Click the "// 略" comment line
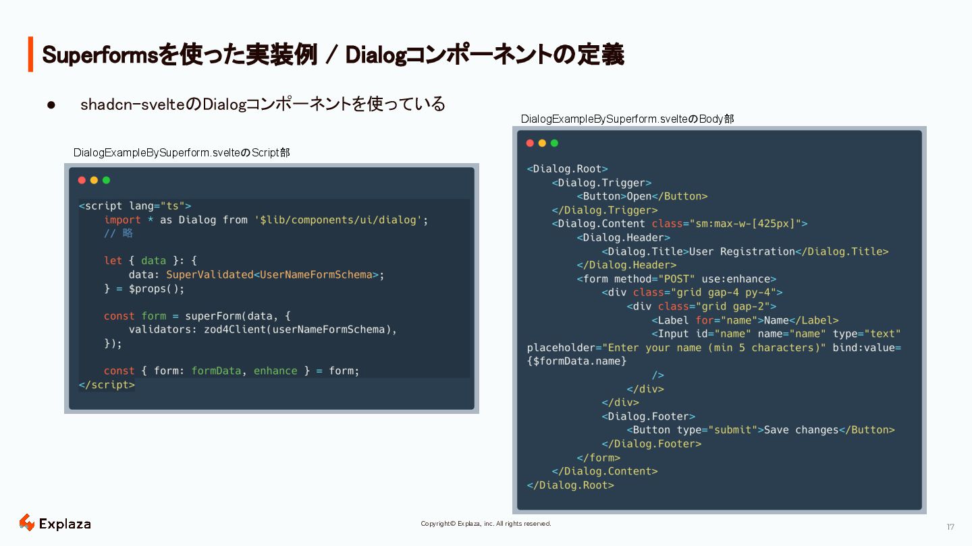972x546 pixels. click(x=119, y=233)
